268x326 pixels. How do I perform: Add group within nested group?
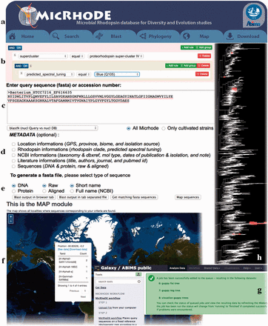pyautogui.click(x=188, y=65)
